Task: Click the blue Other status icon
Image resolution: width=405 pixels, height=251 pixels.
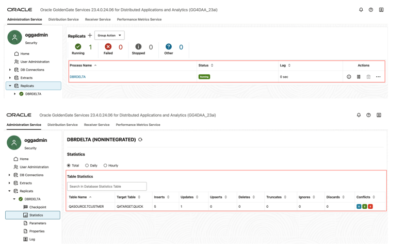Action: 168,46
